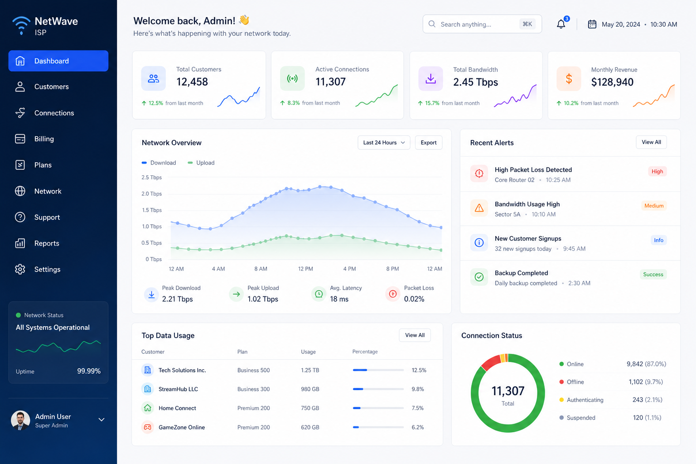Click the Active Connections signal icon
Viewport: 696px width, 464px height.
(292, 79)
